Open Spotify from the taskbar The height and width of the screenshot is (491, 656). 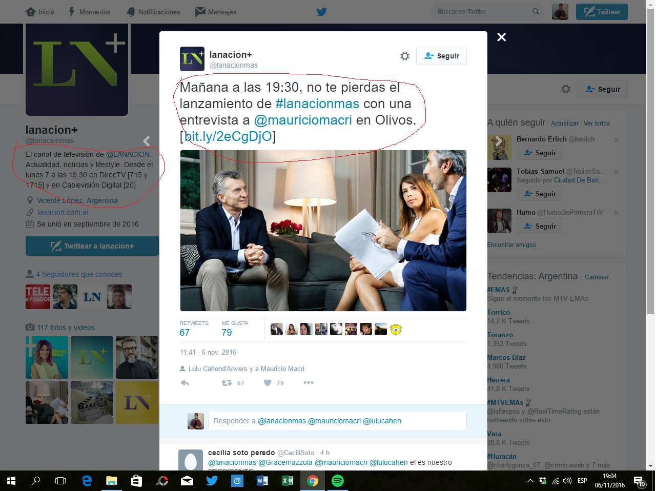[337, 481]
